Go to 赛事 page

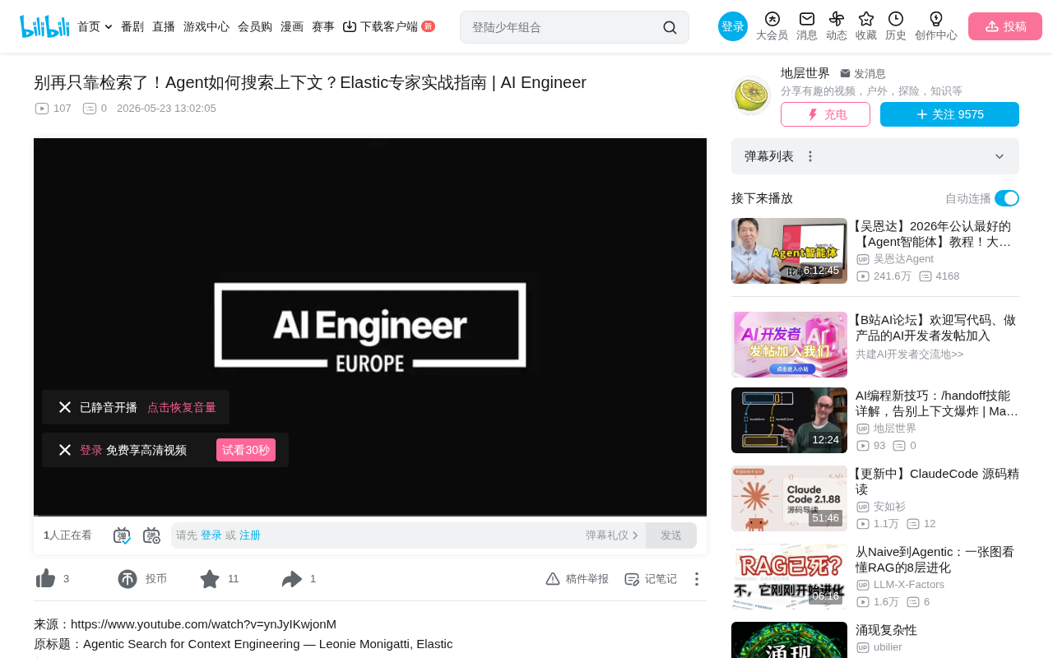(323, 26)
